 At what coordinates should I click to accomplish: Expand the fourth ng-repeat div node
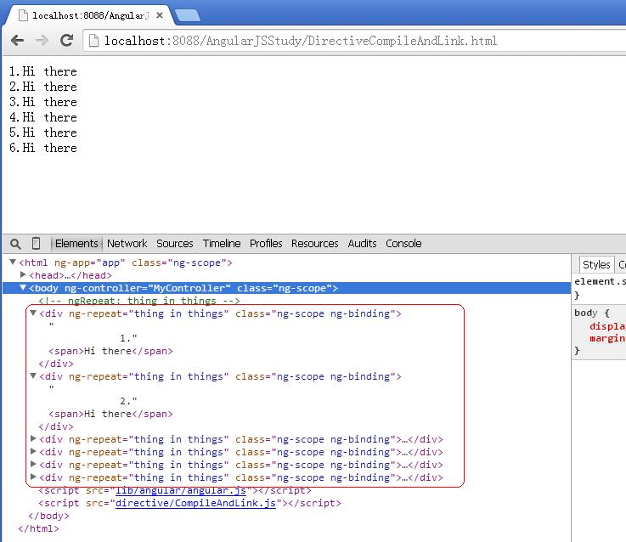pos(33,451)
